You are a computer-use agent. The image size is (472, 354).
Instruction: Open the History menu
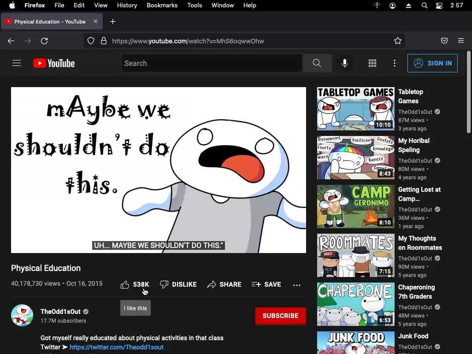127,6
